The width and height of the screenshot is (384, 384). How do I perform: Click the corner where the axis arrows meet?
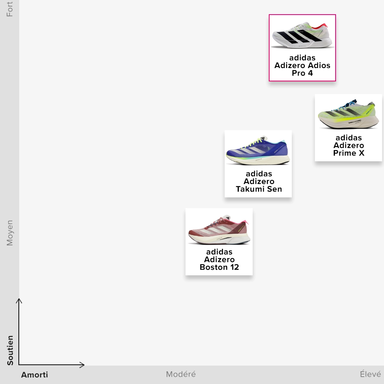(19, 364)
